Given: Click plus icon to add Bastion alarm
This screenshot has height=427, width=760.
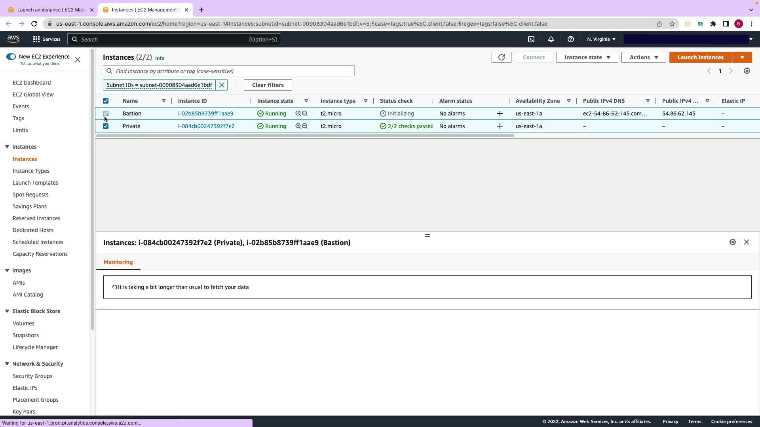Looking at the screenshot, I should pyautogui.click(x=500, y=113).
